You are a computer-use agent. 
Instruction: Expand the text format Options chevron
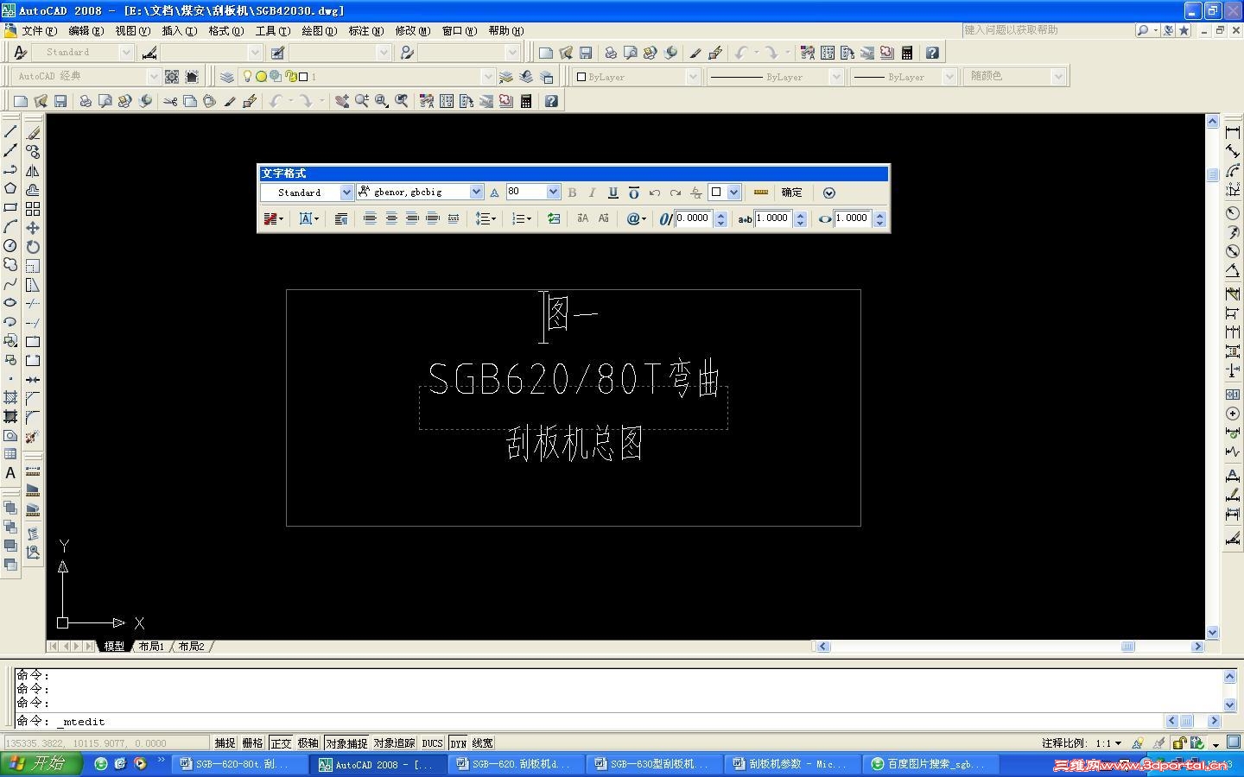(829, 193)
